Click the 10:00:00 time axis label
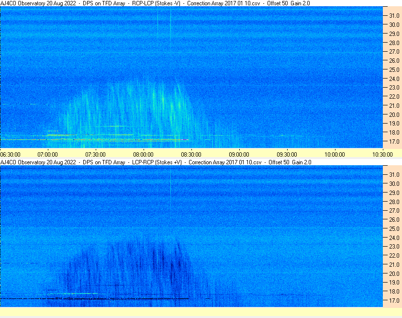The image size is (402, 318). click(335, 155)
